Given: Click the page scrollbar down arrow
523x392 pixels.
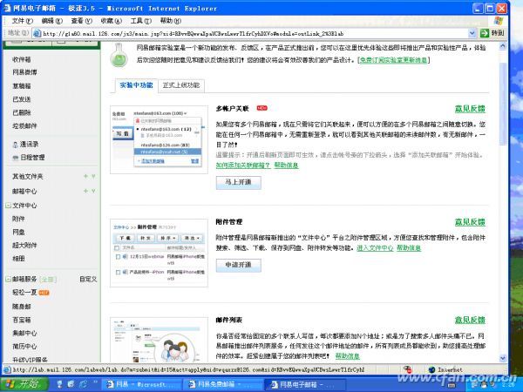Looking at the screenshot, I should pyautogui.click(x=503, y=359).
